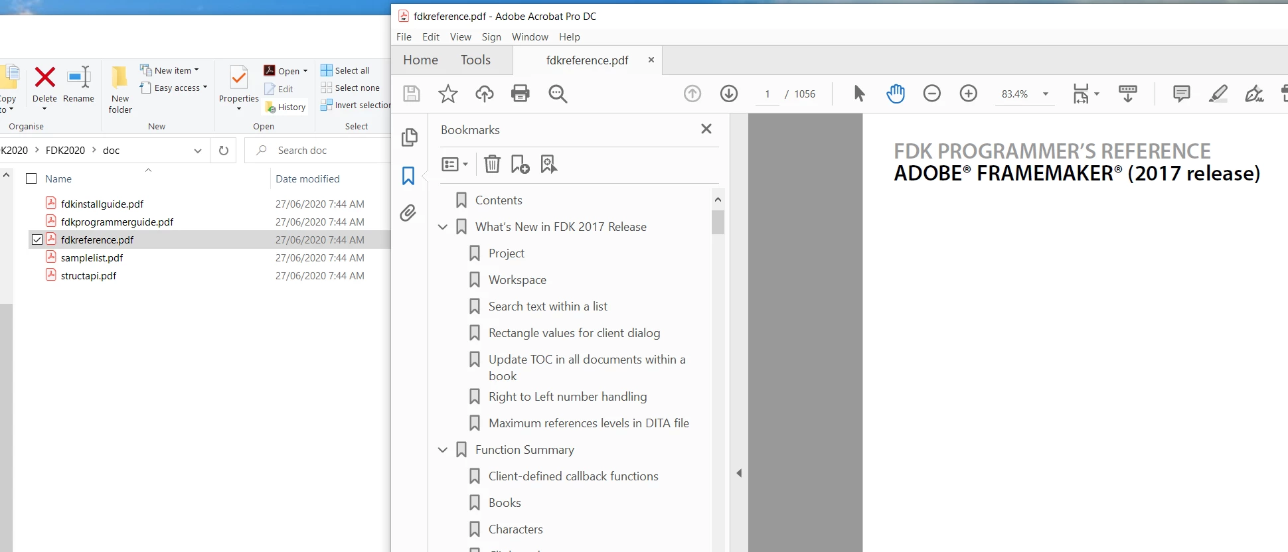Switch to the Tools tab
1288x552 pixels.
tap(475, 60)
